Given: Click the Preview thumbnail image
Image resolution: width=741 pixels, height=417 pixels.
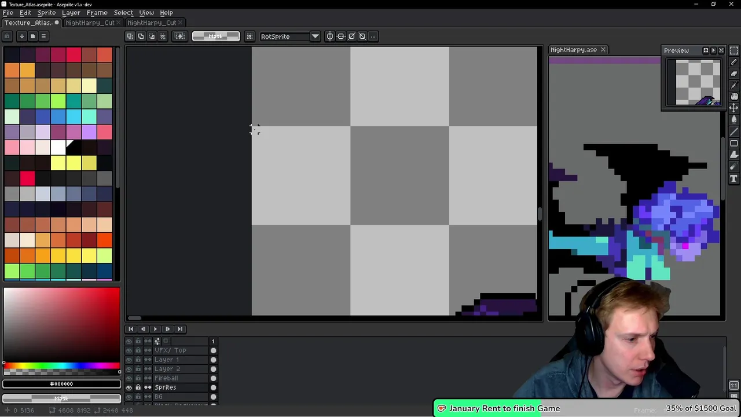Looking at the screenshot, I should (x=694, y=83).
